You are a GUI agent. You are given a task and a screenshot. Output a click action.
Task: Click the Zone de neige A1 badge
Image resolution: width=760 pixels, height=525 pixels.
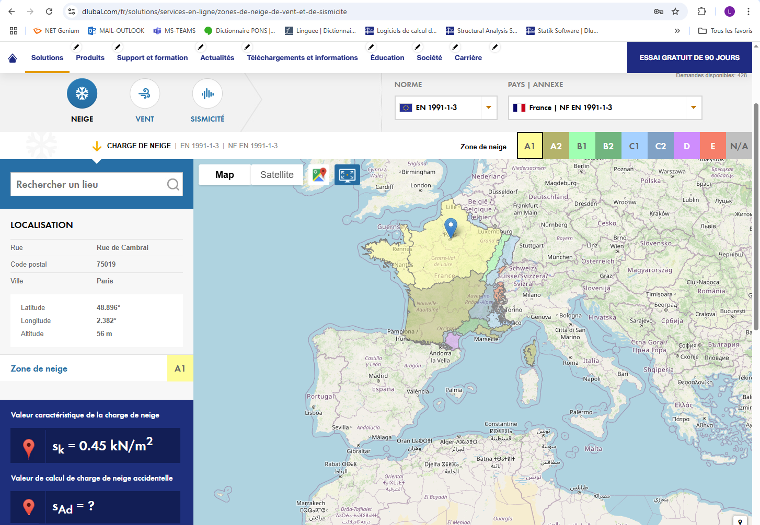pyautogui.click(x=180, y=368)
